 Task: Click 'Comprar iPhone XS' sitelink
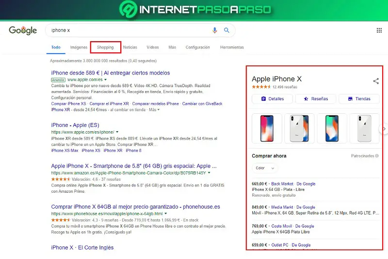tap(68, 104)
